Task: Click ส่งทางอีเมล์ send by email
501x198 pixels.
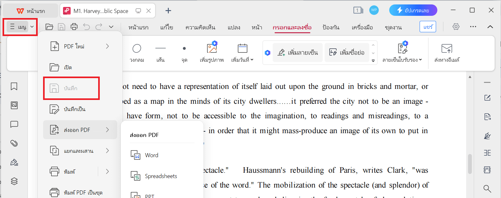Action: click(x=447, y=53)
